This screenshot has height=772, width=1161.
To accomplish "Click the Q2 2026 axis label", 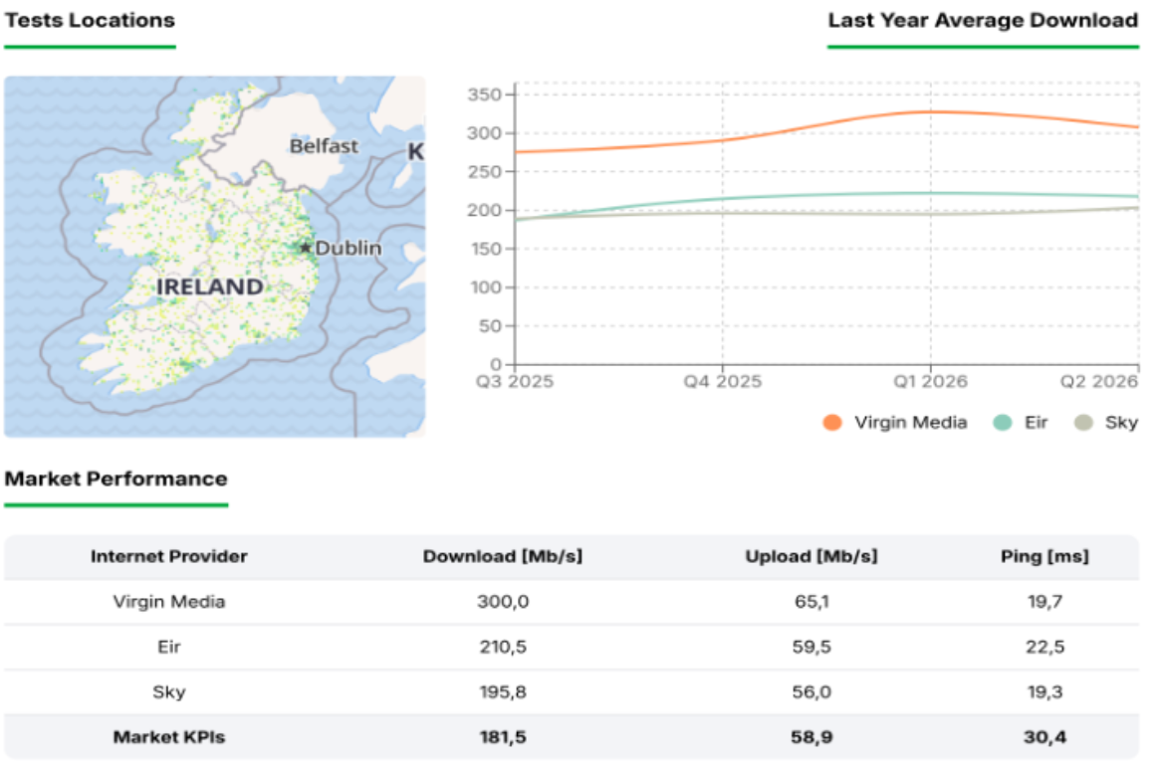I will pyautogui.click(x=1099, y=381).
